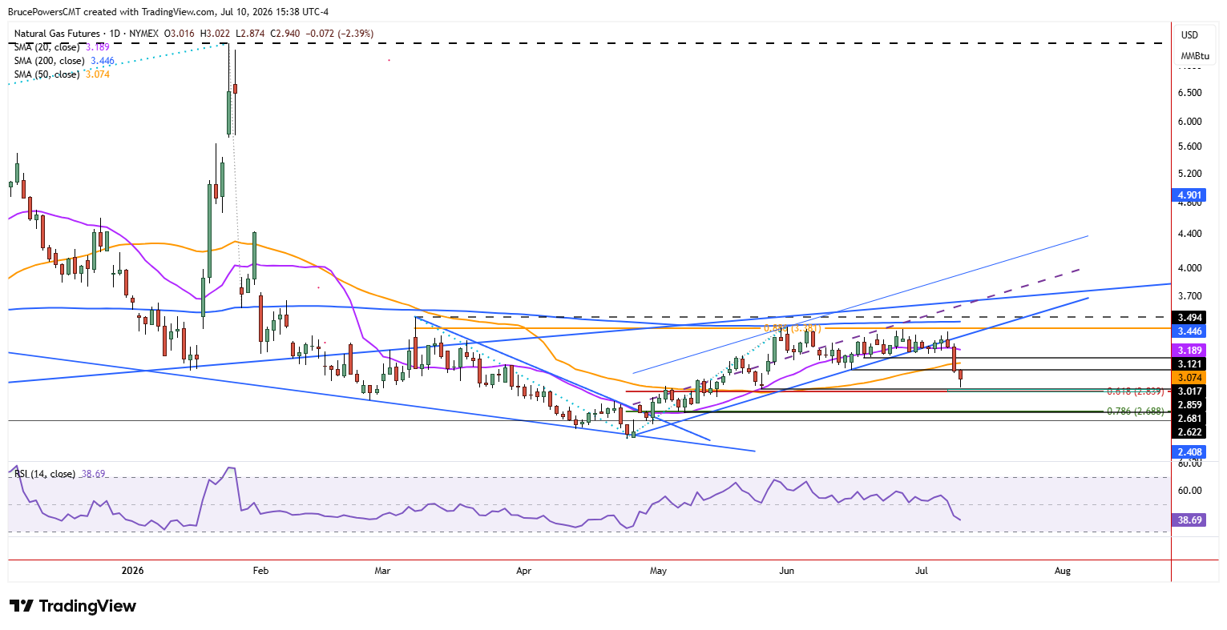The height and width of the screenshot is (630, 1227).
Task: Click the Jul label on time axis
Action: (x=921, y=571)
